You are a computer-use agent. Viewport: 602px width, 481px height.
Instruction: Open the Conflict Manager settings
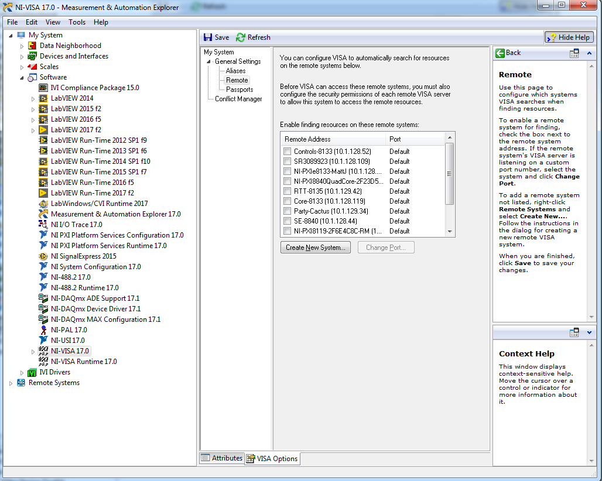pos(238,99)
